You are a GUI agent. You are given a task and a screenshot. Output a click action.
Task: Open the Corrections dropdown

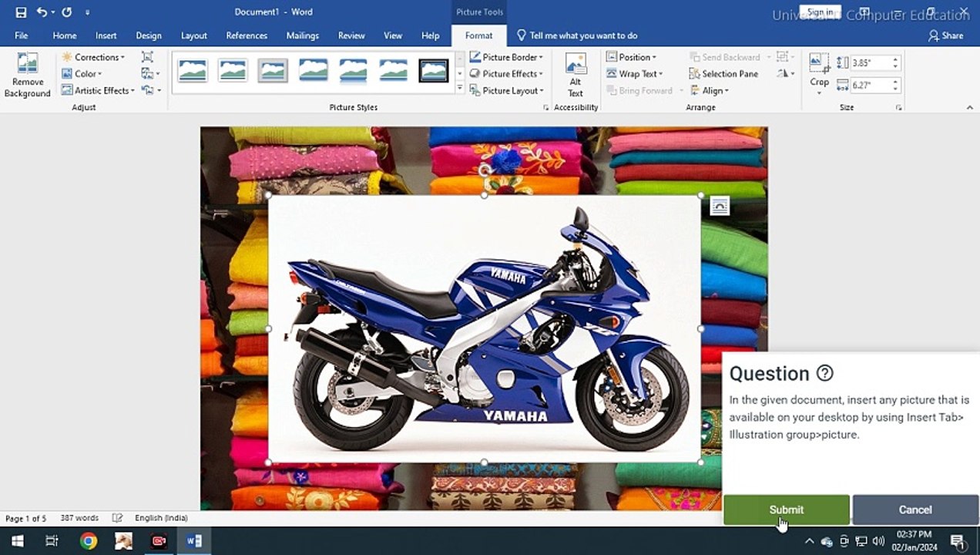coord(92,57)
